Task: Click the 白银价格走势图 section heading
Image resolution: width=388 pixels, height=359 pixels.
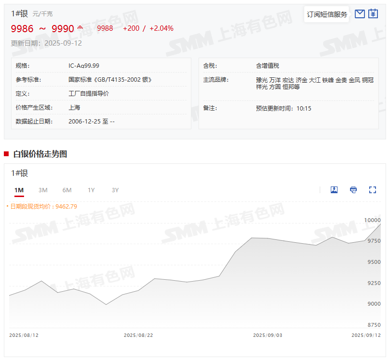Action: pos(40,154)
